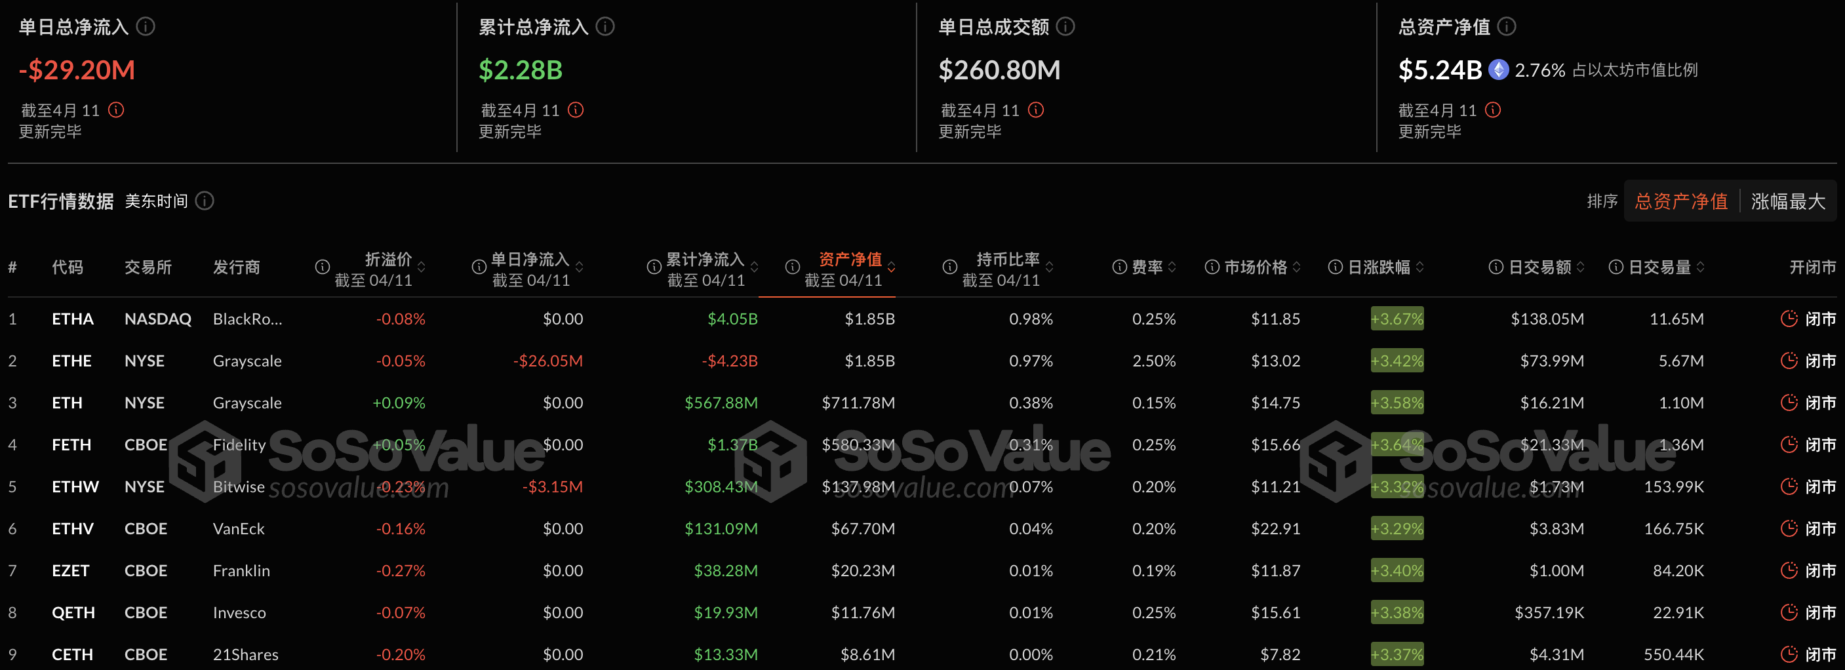Toggle sort arrows on 费率 column
The height and width of the screenshot is (670, 1845).
coord(1172,267)
